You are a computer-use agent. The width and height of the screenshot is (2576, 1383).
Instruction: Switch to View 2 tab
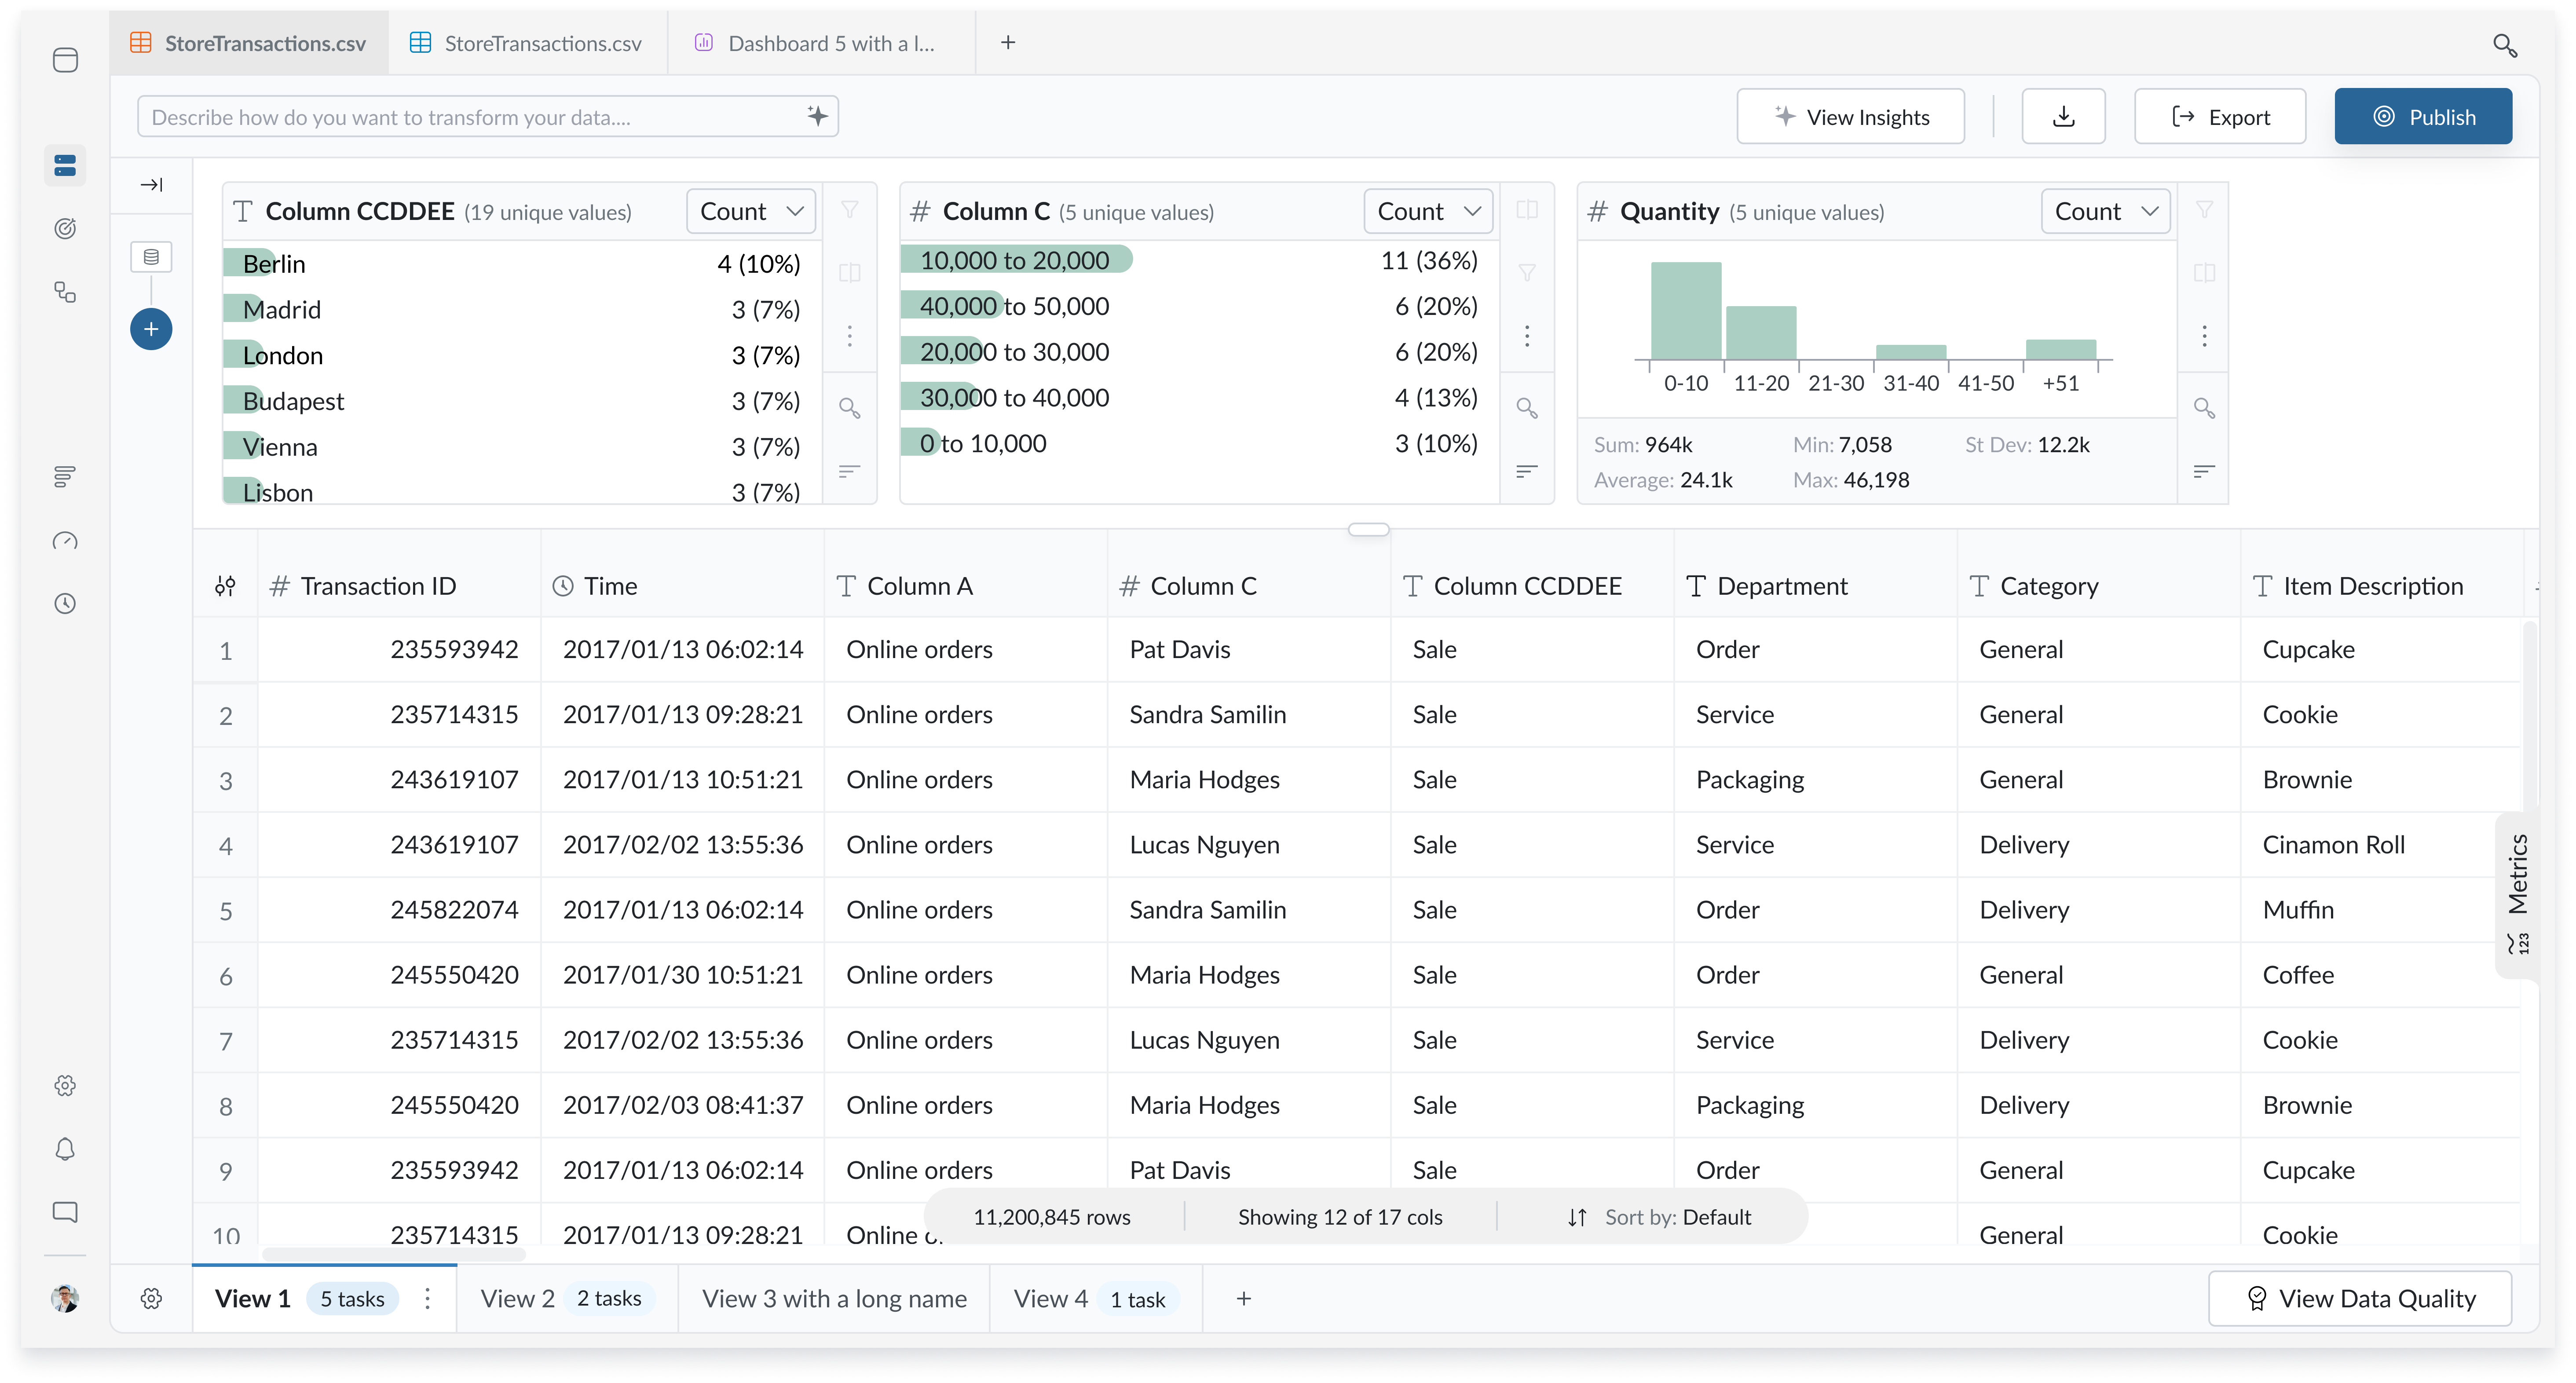(x=517, y=1298)
